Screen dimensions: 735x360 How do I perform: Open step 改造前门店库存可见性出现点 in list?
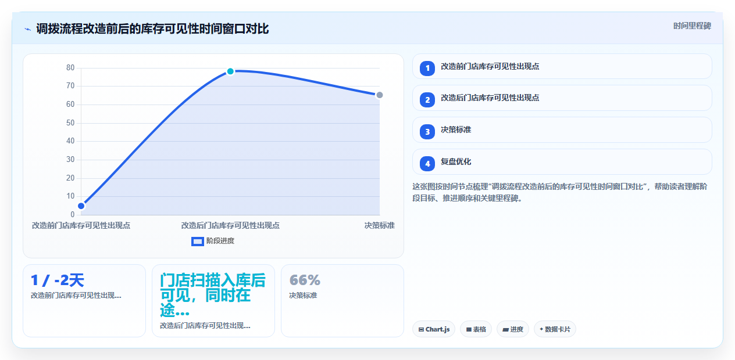562,66
